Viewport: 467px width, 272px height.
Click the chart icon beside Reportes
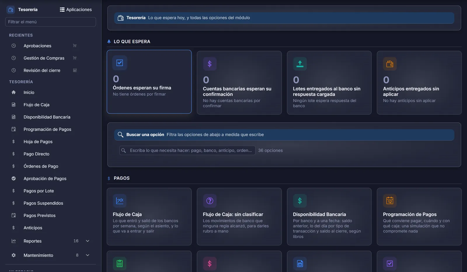tap(13, 241)
